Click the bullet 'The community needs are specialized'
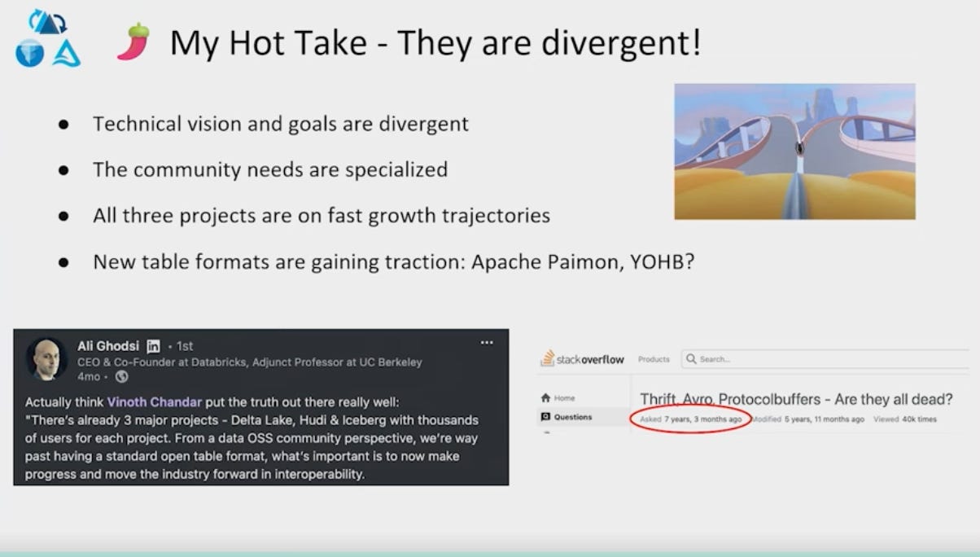Image resolution: width=980 pixels, height=557 pixels. click(270, 169)
